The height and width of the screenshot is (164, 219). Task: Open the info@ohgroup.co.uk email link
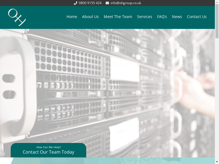pos(126,3)
